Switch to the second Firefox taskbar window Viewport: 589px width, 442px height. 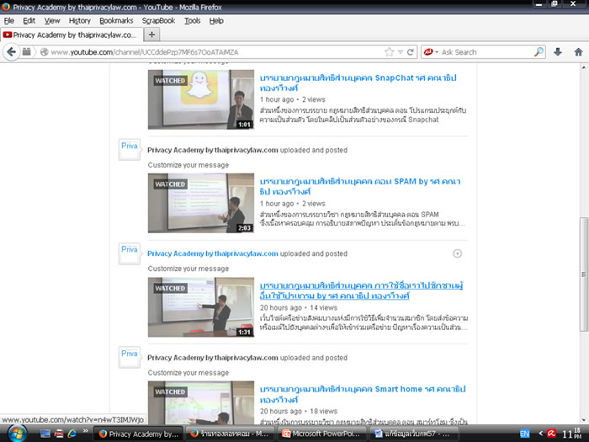tap(230, 434)
